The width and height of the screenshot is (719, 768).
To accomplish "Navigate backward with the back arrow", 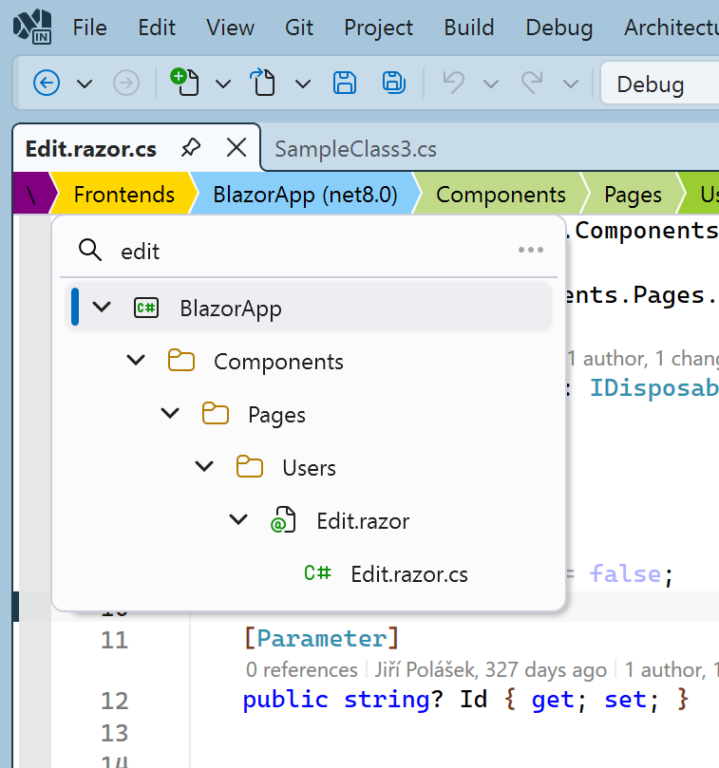I will coord(47,83).
